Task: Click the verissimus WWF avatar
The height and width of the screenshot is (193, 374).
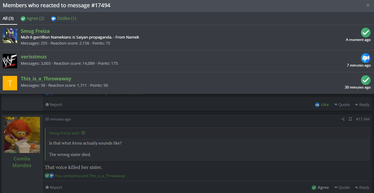Action: pos(10,61)
